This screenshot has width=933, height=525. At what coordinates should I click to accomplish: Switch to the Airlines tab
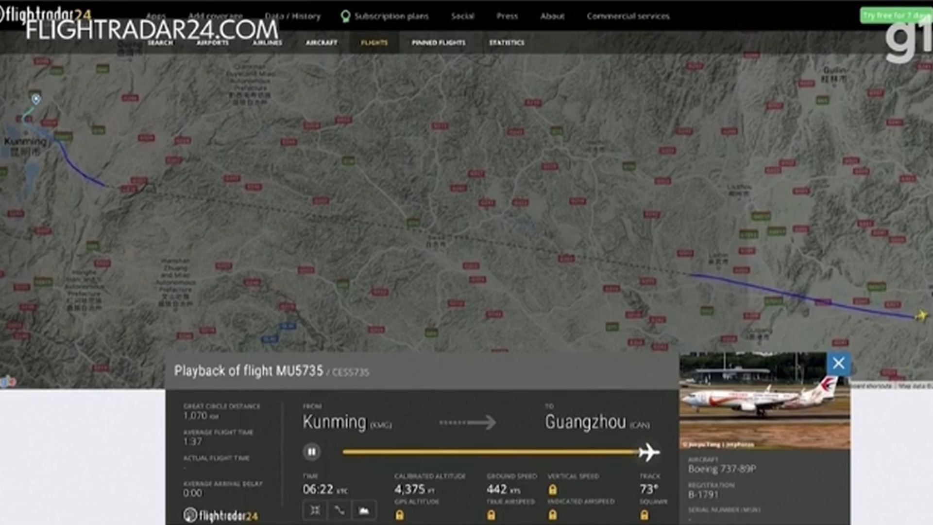pyautogui.click(x=267, y=43)
